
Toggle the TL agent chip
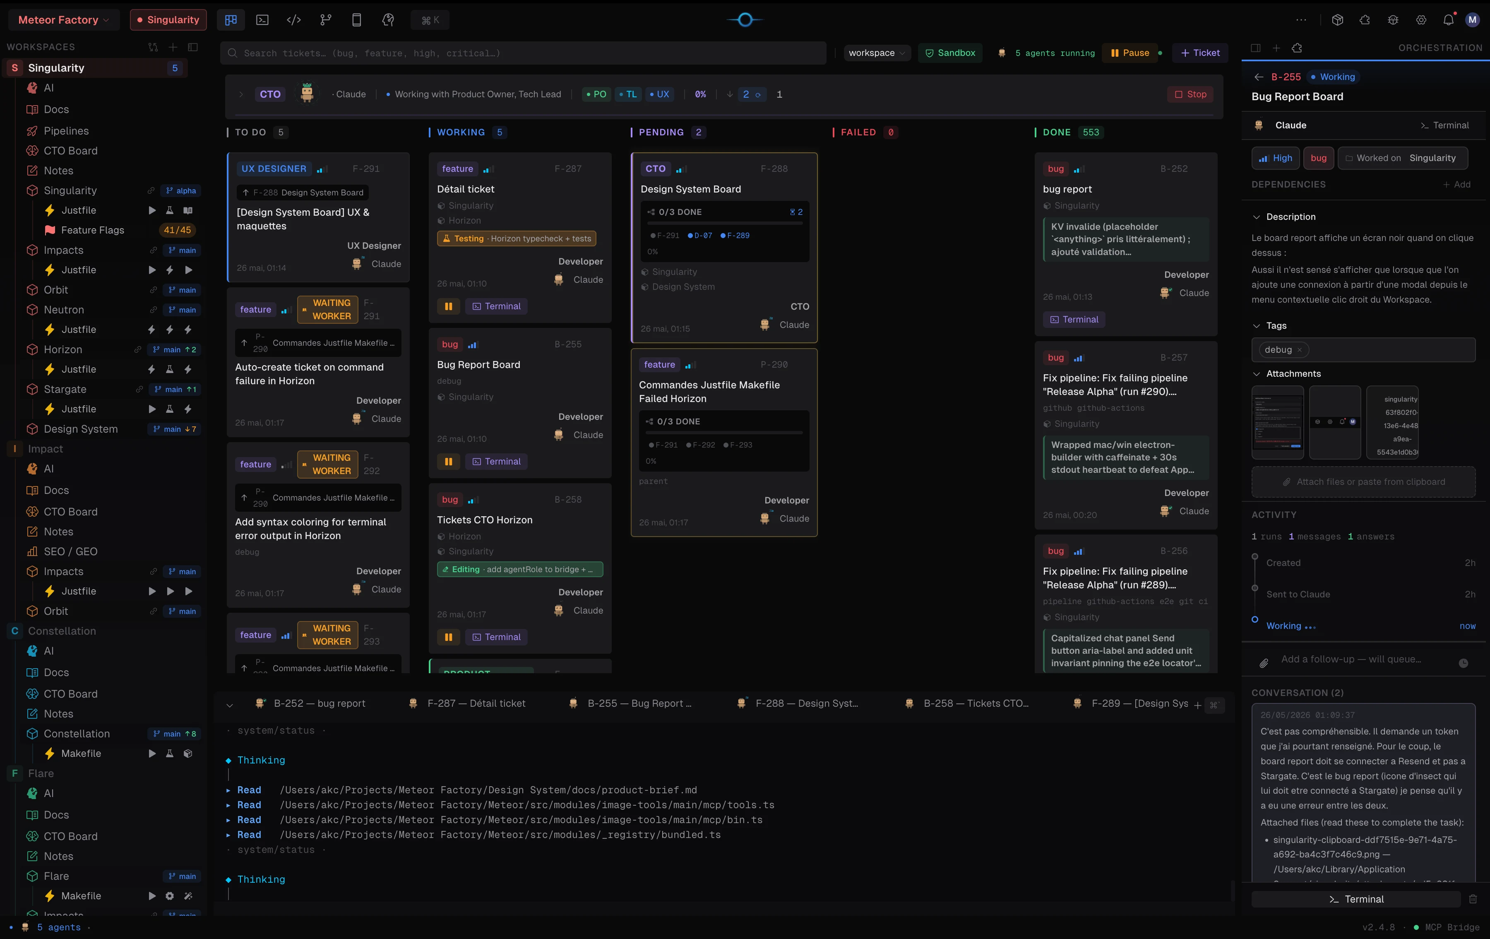tap(628, 94)
